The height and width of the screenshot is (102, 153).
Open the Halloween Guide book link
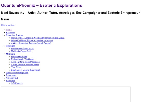point(19,57)
